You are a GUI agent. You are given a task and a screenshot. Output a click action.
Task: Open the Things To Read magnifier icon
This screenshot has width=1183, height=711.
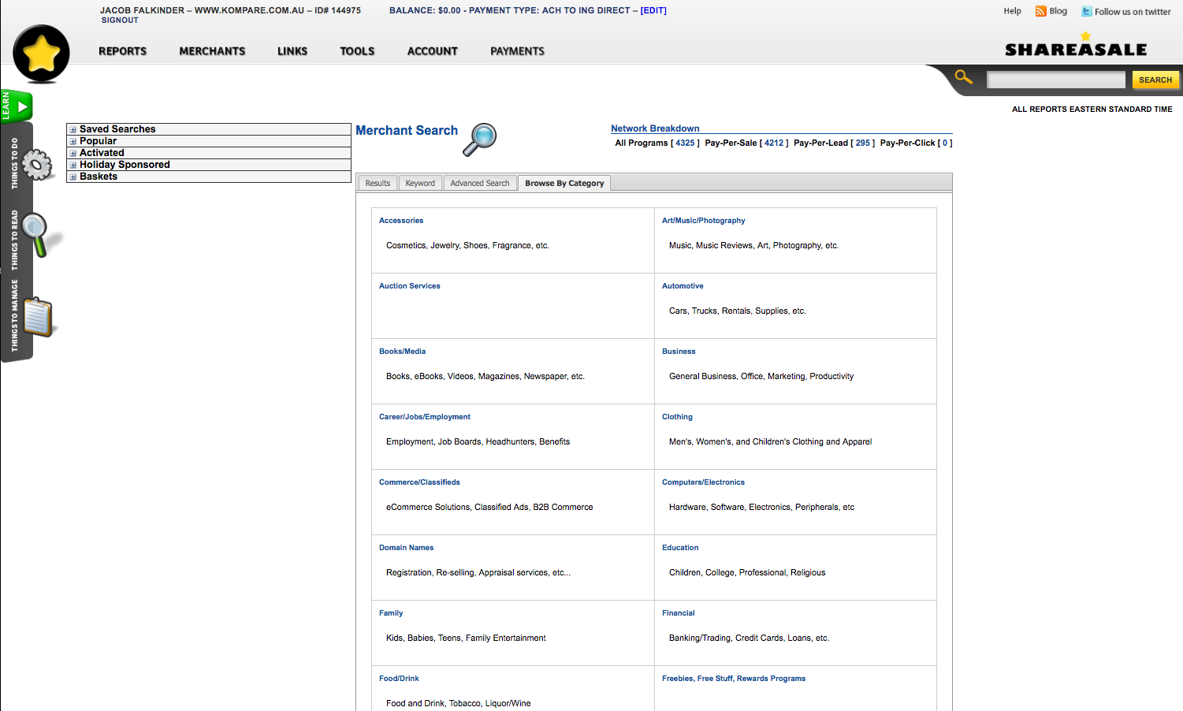pos(36,233)
